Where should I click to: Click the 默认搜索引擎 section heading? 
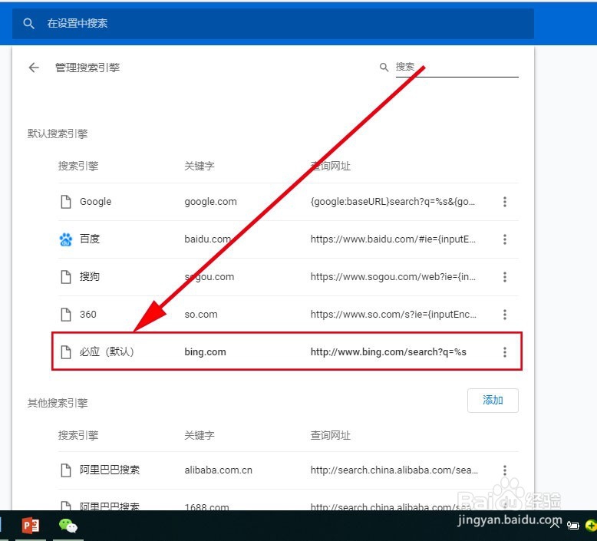(x=58, y=134)
